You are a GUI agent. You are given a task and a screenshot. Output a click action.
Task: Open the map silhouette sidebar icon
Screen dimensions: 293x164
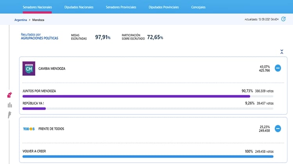point(9,115)
